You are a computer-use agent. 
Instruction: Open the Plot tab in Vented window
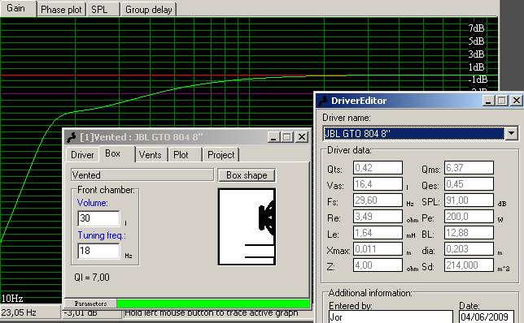pyautogui.click(x=185, y=155)
